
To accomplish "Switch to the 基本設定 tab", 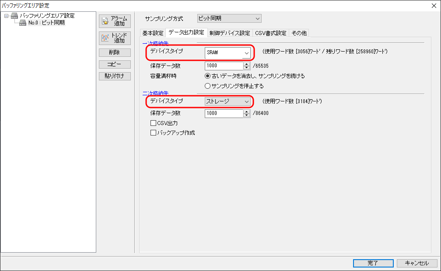I will coord(153,33).
